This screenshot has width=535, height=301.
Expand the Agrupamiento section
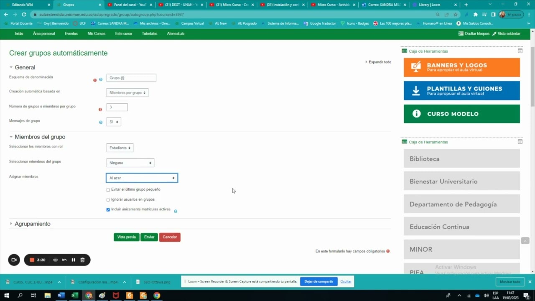(33, 224)
